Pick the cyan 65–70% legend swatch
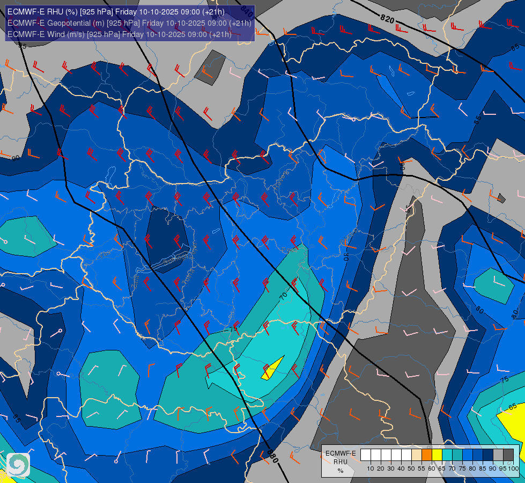The width and height of the screenshot is (525, 483). click(447, 455)
